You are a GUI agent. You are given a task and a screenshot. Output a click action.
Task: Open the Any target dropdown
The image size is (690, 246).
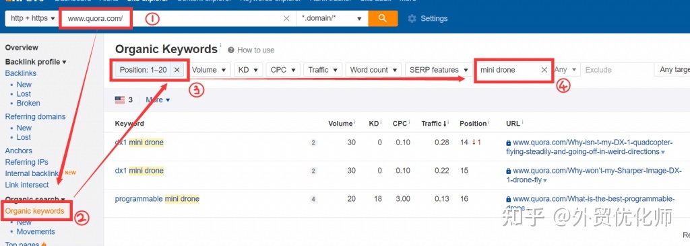[672, 70]
